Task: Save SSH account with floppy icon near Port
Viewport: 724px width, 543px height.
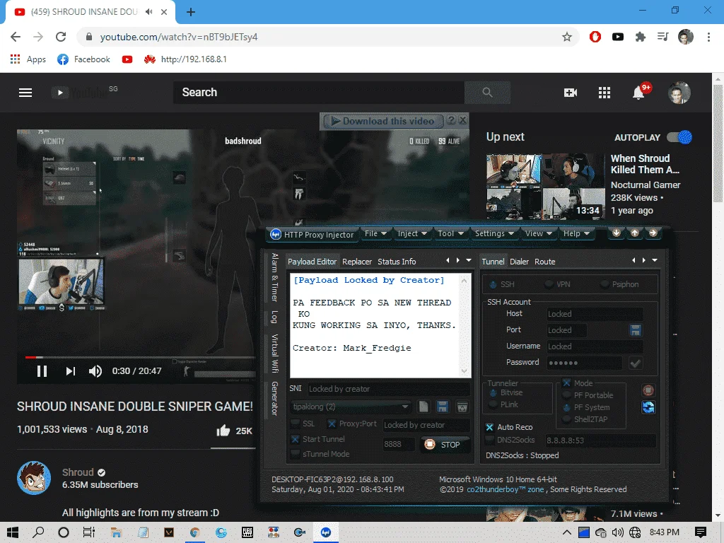Action: point(636,330)
